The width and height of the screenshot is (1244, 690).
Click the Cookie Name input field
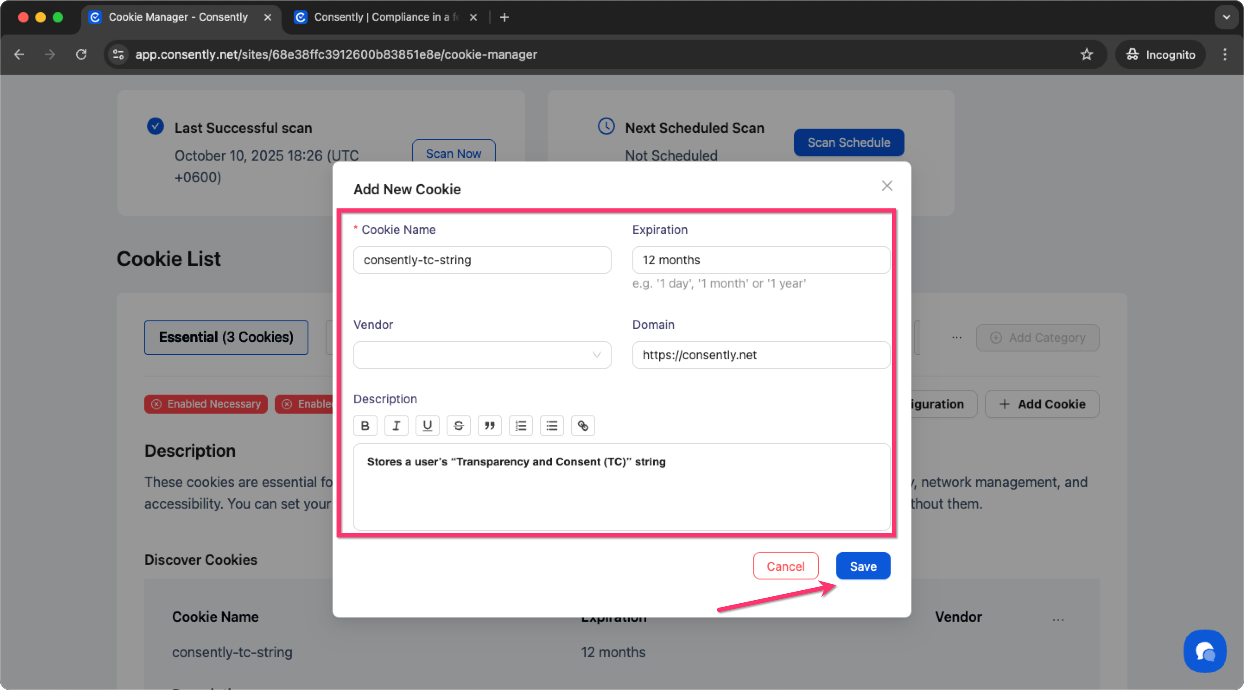482,260
